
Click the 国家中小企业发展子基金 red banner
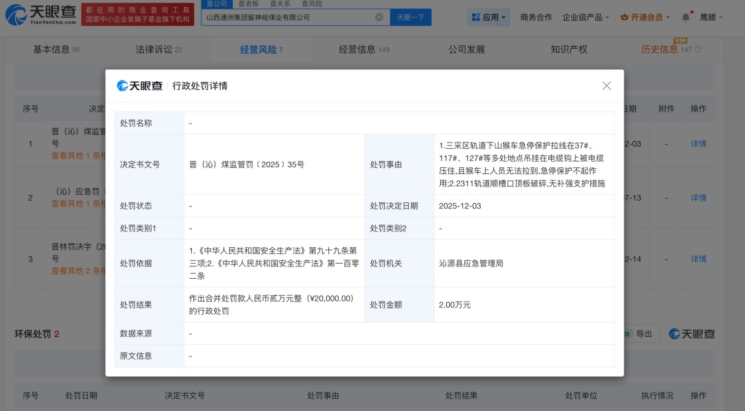pos(137,14)
